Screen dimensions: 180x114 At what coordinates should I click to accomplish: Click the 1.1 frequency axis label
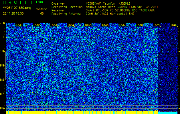(x=2, y=37)
